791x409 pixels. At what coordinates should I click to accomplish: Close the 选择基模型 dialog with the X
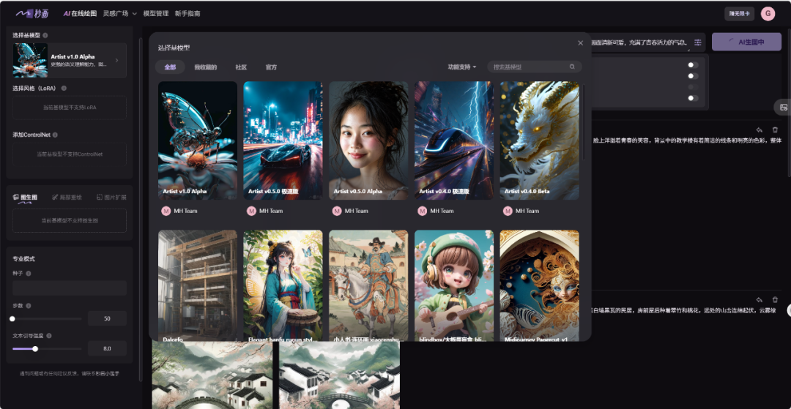click(x=580, y=43)
